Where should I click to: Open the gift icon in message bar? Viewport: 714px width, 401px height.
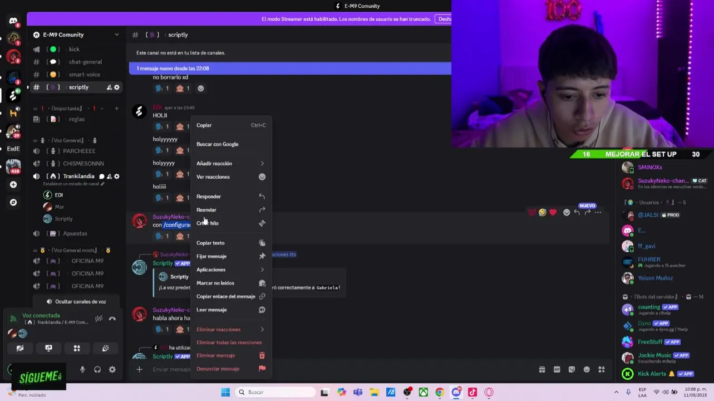coord(542,369)
